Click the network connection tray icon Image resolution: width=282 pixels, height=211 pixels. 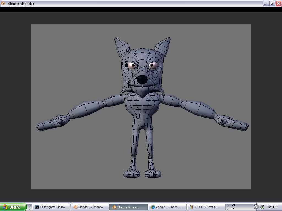click(x=262, y=207)
